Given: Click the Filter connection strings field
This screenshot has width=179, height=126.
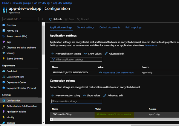Looking at the screenshot, I should coord(76,101).
